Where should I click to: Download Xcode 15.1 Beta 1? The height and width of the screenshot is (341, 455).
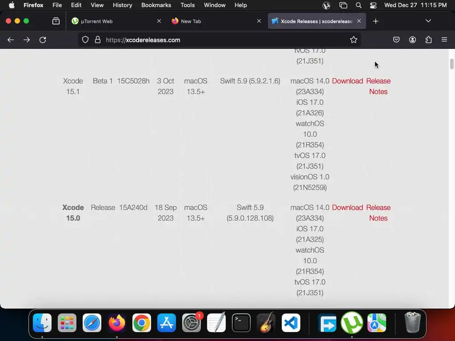(347, 81)
